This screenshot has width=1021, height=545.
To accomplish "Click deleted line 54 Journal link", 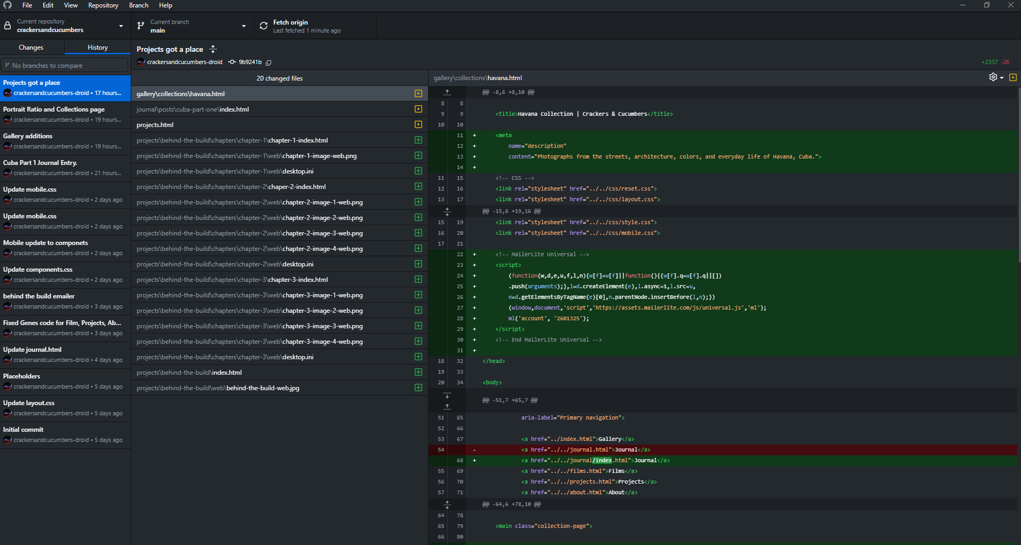I will click(723, 449).
